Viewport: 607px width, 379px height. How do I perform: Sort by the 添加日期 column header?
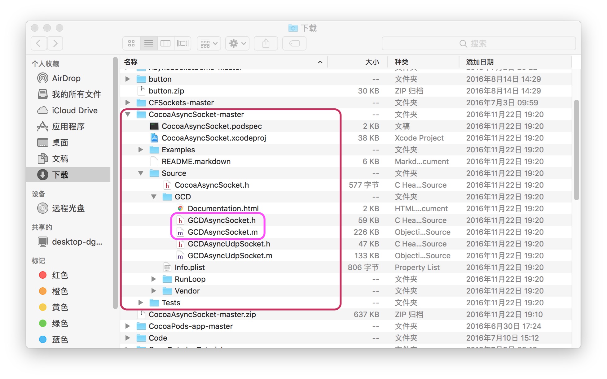pyautogui.click(x=515, y=62)
